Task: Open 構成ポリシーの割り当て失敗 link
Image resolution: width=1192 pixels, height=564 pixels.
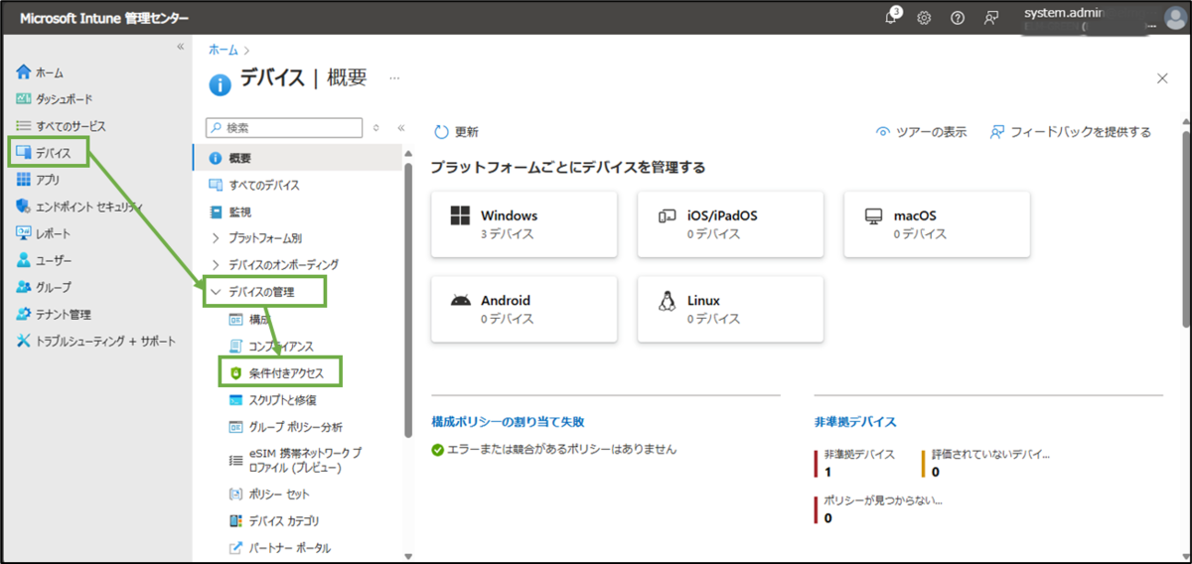Action: [x=508, y=422]
